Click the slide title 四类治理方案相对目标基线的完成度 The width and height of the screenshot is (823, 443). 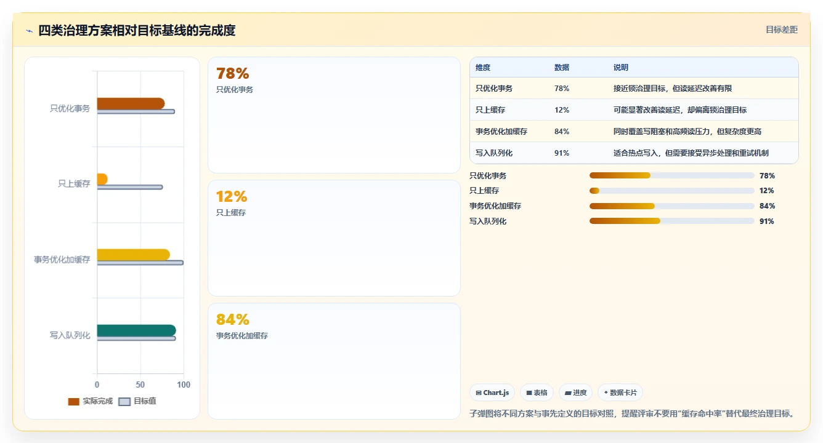(x=137, y=31)
